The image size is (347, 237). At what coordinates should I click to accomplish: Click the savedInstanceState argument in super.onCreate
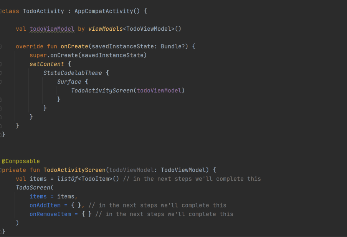coord(112,55)
